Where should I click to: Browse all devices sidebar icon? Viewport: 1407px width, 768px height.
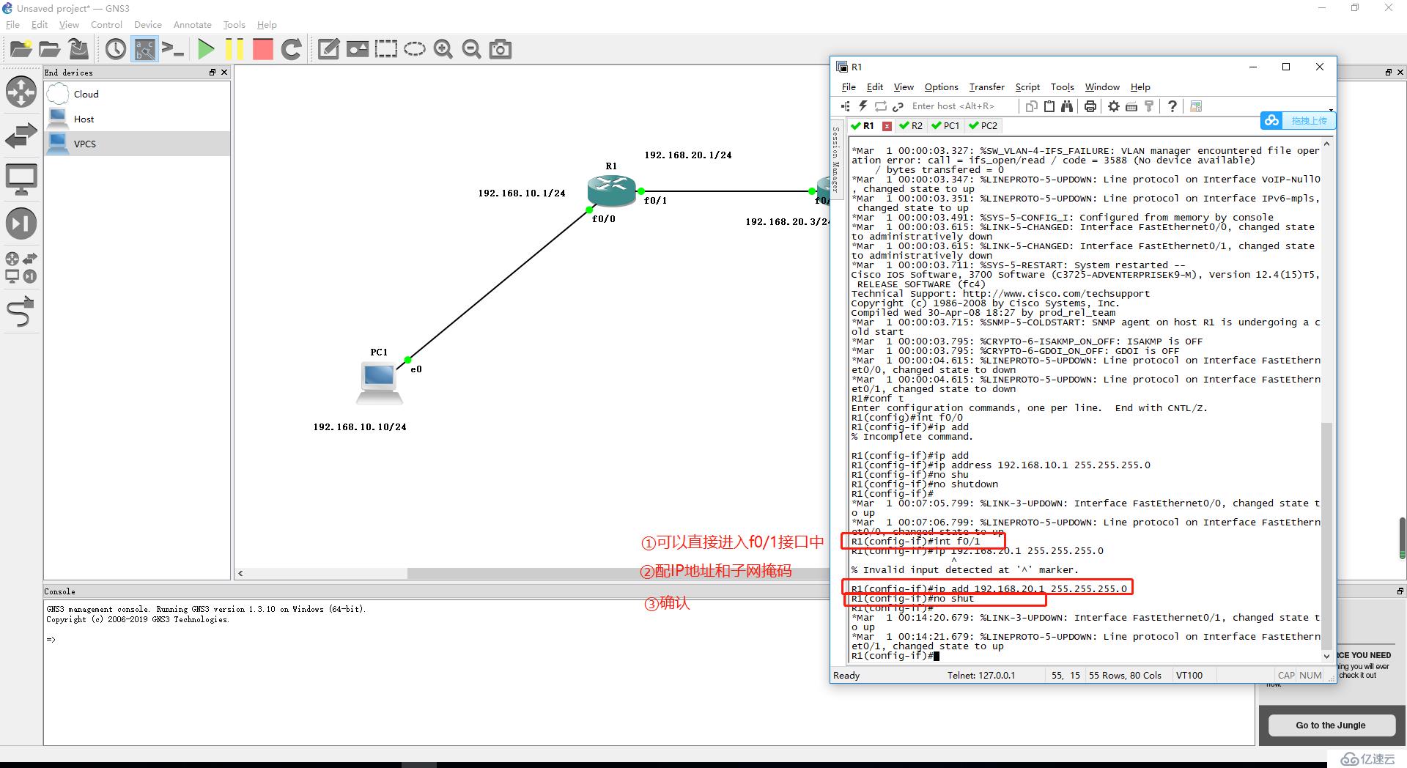pyautogui.click(x=21, y=267)
